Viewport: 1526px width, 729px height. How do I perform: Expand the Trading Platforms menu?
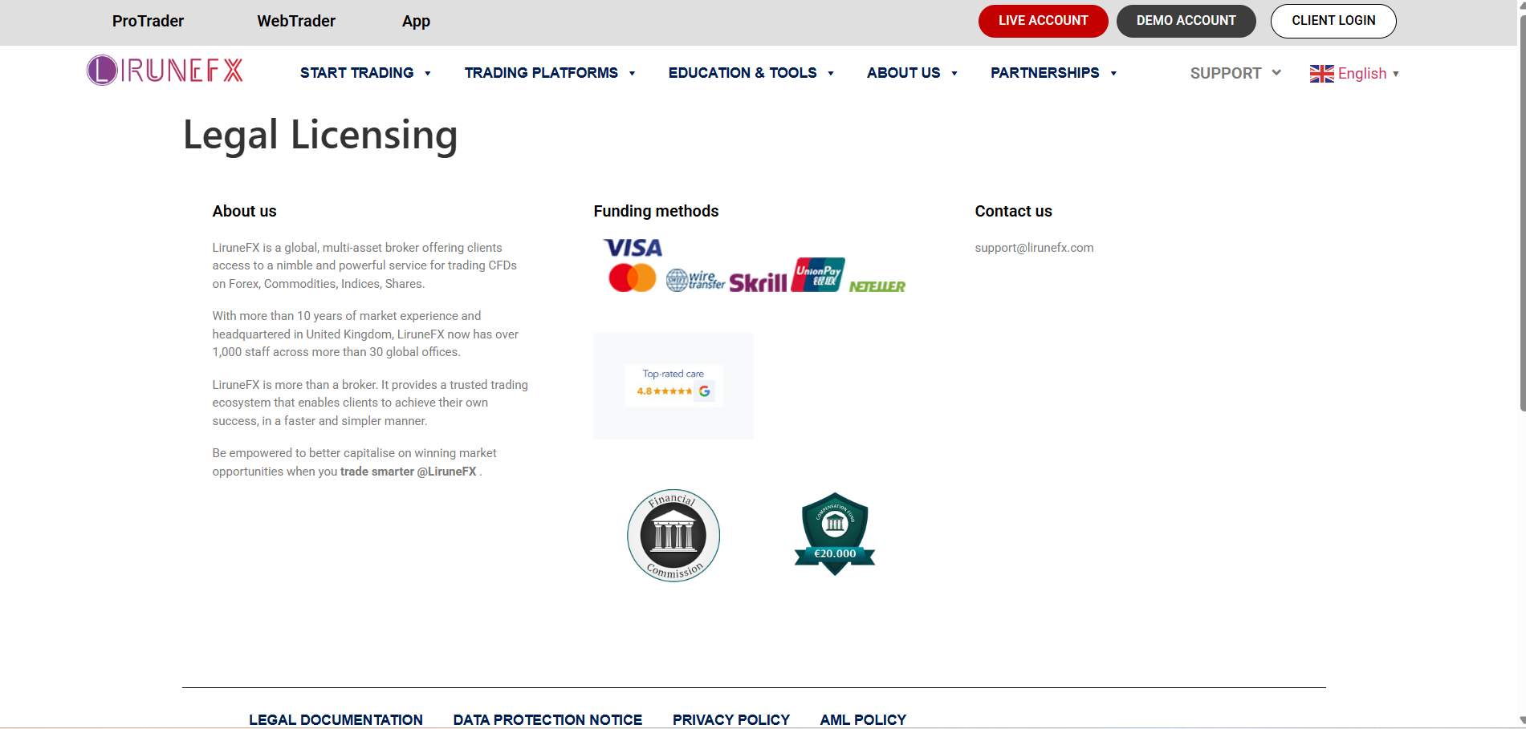click(x=550, y=73)
